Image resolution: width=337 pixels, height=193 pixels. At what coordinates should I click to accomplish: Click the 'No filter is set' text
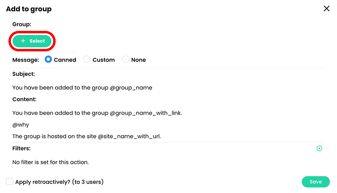tap(50, 162)
